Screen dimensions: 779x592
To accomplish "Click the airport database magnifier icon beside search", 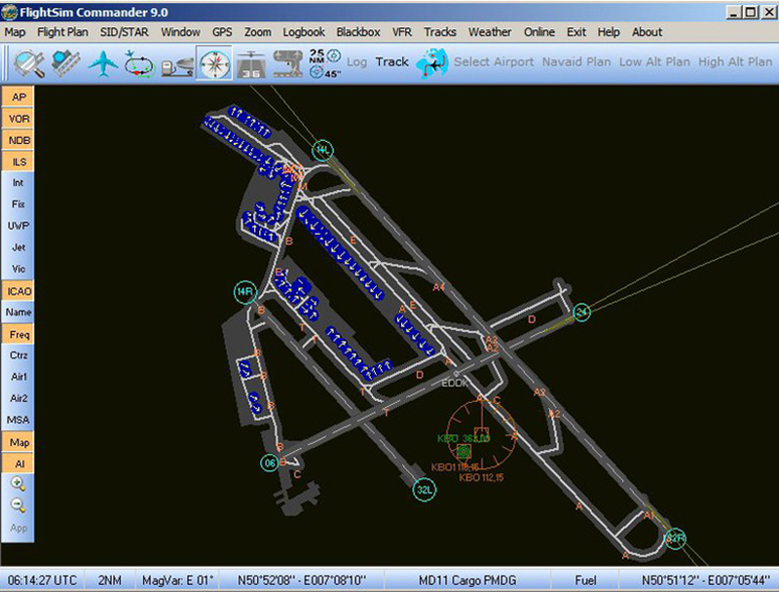I will tap(65, 63).
